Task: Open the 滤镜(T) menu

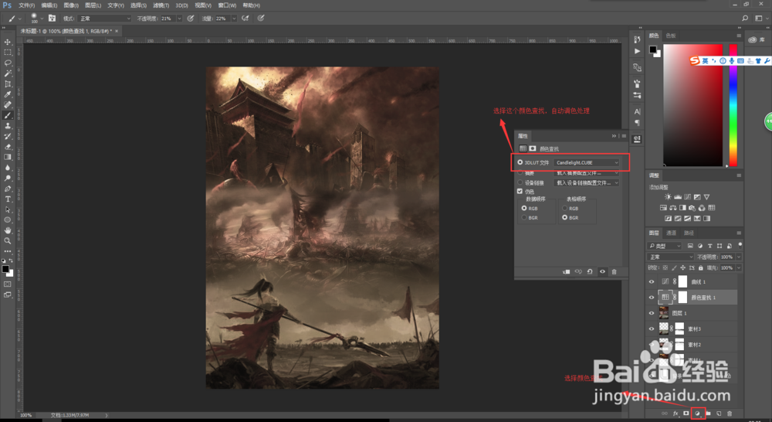Action: pos(161,5)
